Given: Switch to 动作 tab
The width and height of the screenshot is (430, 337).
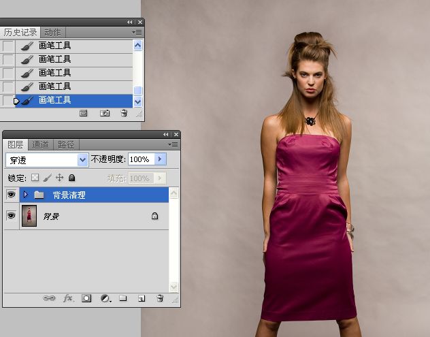Looking at the screenshot, I should click(52, 33).
